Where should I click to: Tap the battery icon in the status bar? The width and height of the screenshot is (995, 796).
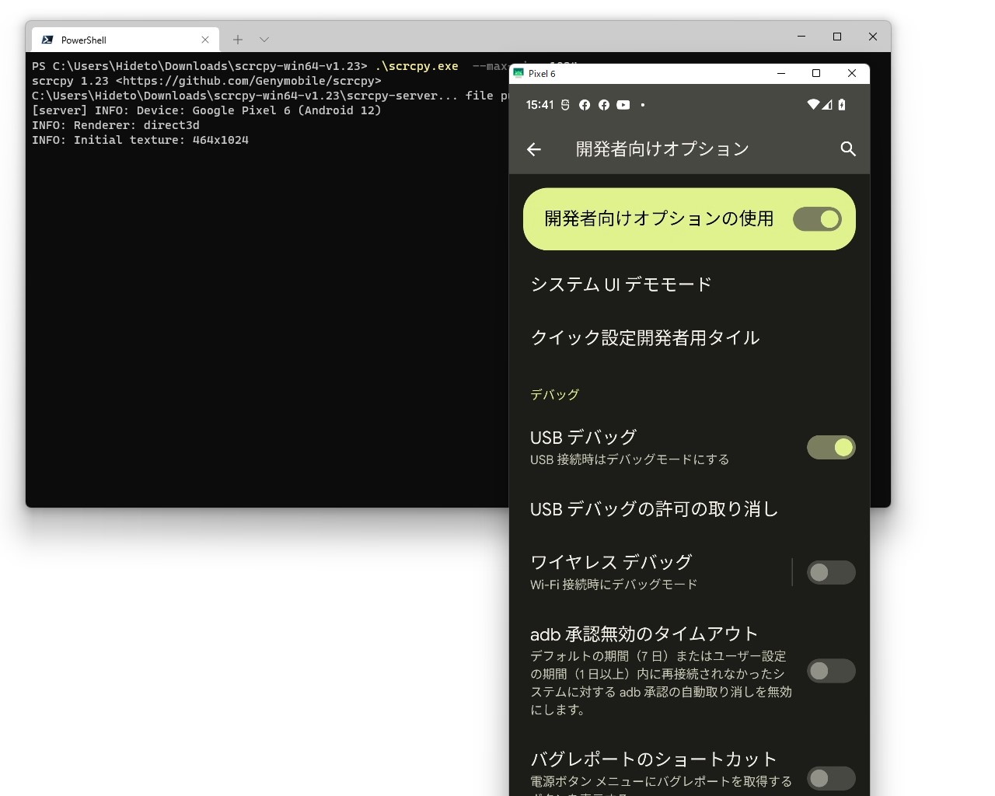pos(840,105)
